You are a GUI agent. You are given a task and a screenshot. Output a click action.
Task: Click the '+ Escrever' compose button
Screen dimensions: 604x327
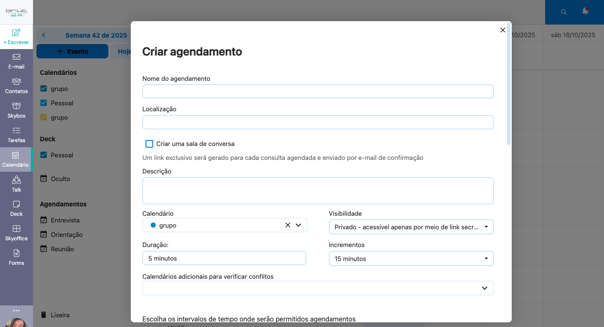click(16, 37)
